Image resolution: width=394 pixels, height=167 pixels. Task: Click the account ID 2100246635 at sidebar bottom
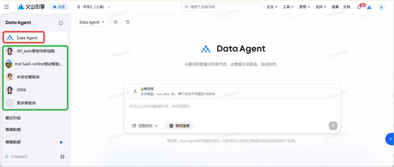tap(19, 157)
